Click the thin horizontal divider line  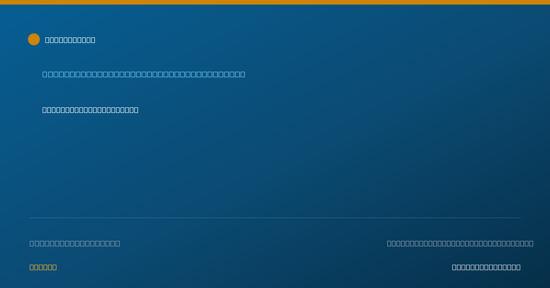(275, 218)
